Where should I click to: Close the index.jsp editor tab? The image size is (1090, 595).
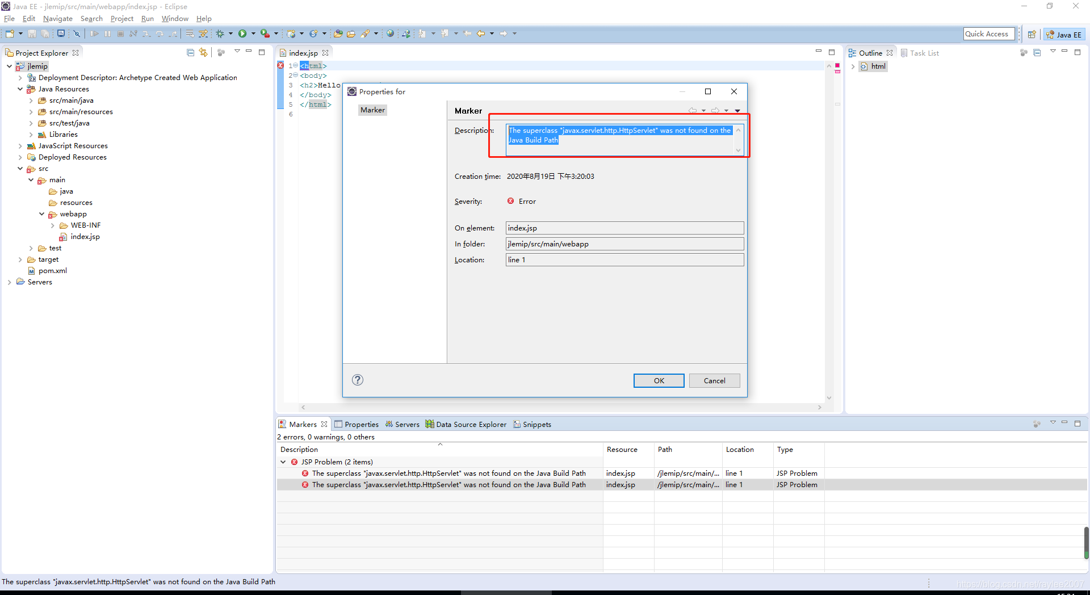[325, 53]
